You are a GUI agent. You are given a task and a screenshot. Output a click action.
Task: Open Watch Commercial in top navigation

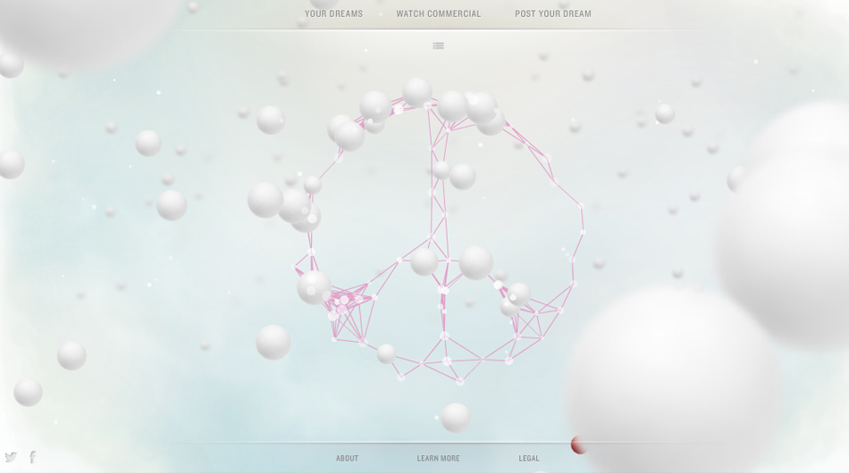(439, 14)
